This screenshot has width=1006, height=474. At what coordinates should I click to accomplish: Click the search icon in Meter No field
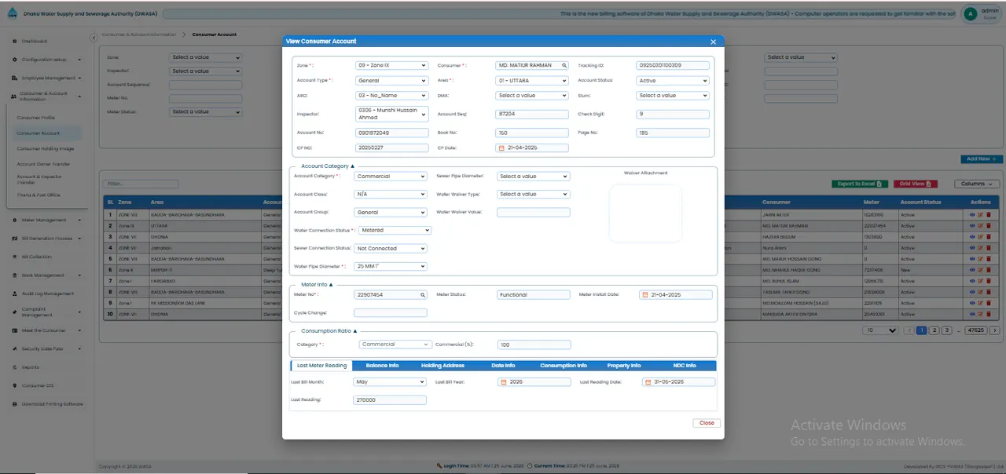click(x=423, y=295)
